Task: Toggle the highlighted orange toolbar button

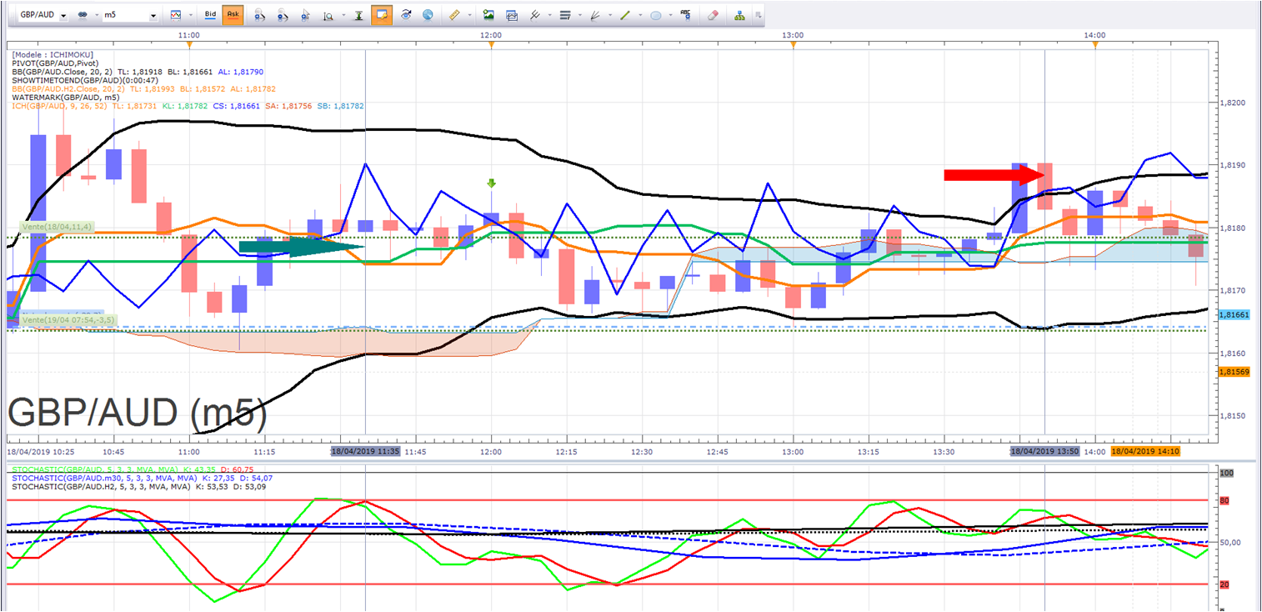Action: tap(382, 15)
